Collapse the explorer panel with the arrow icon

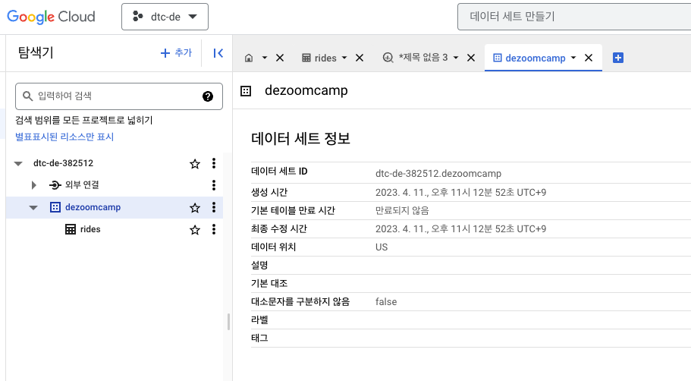click(x=218, y=53)
